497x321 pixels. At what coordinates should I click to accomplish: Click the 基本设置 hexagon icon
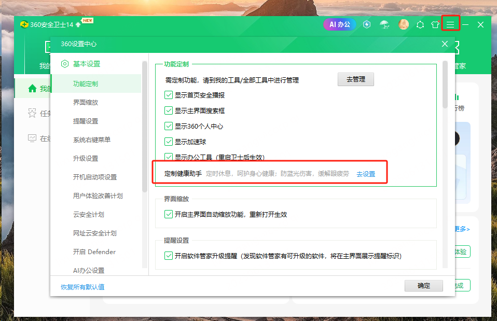(65, 64)
